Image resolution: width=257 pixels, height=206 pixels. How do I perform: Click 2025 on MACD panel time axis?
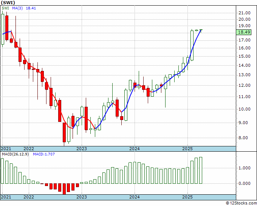(187, 197)
